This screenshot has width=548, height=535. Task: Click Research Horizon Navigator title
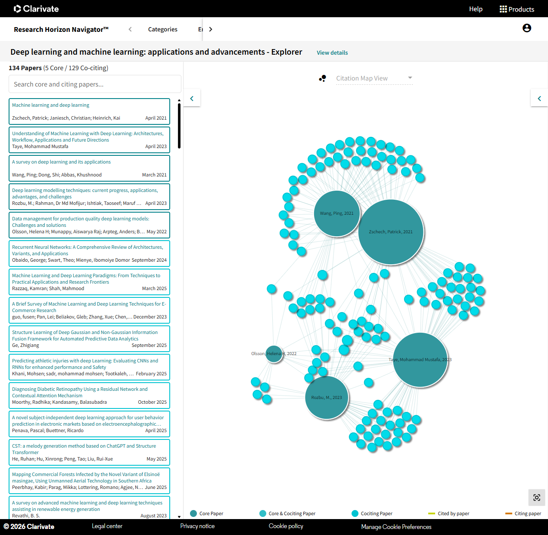pyautogui.click(x=61, y=29)
